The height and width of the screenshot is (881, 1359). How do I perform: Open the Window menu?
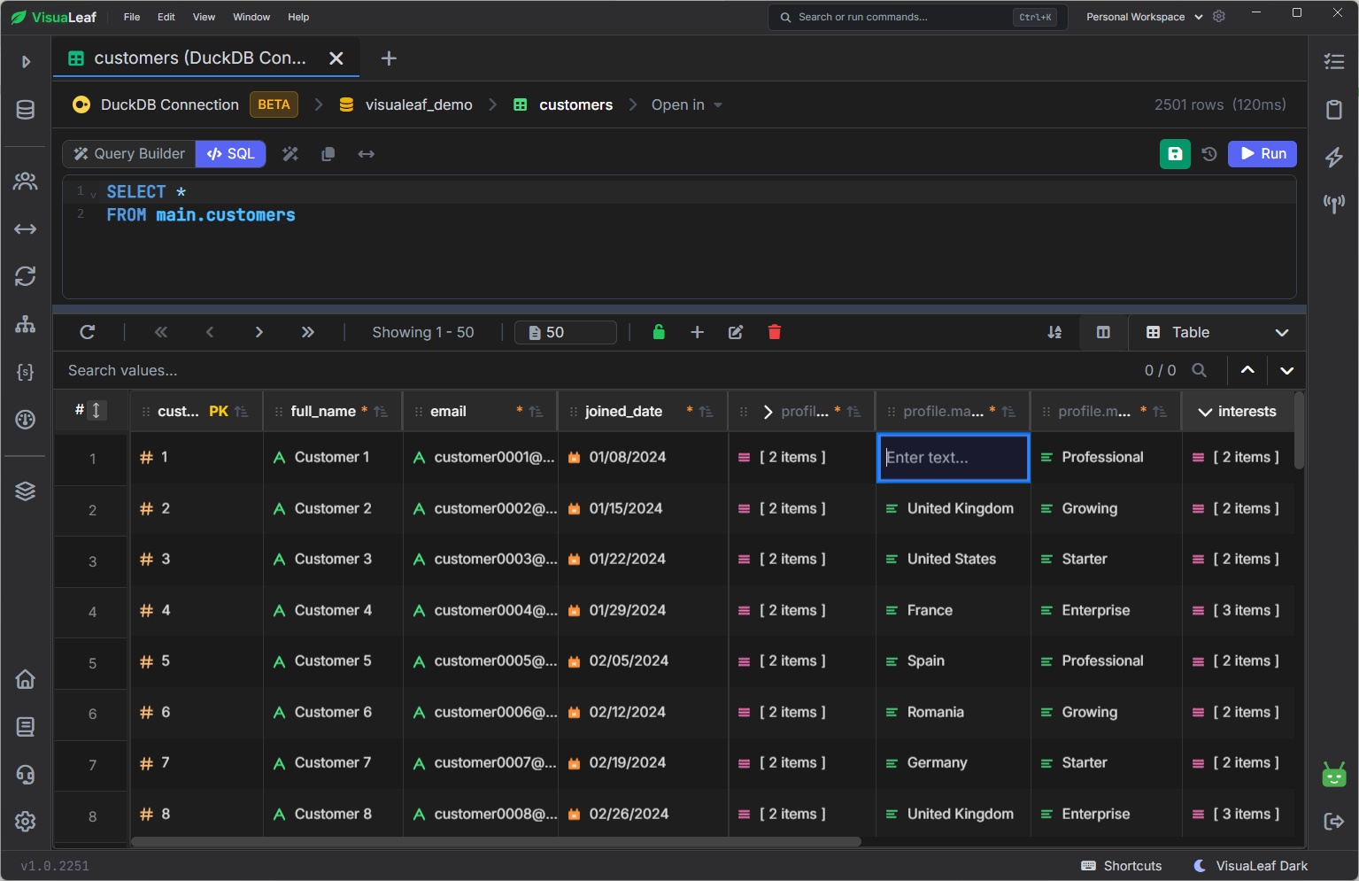[251, 17]
